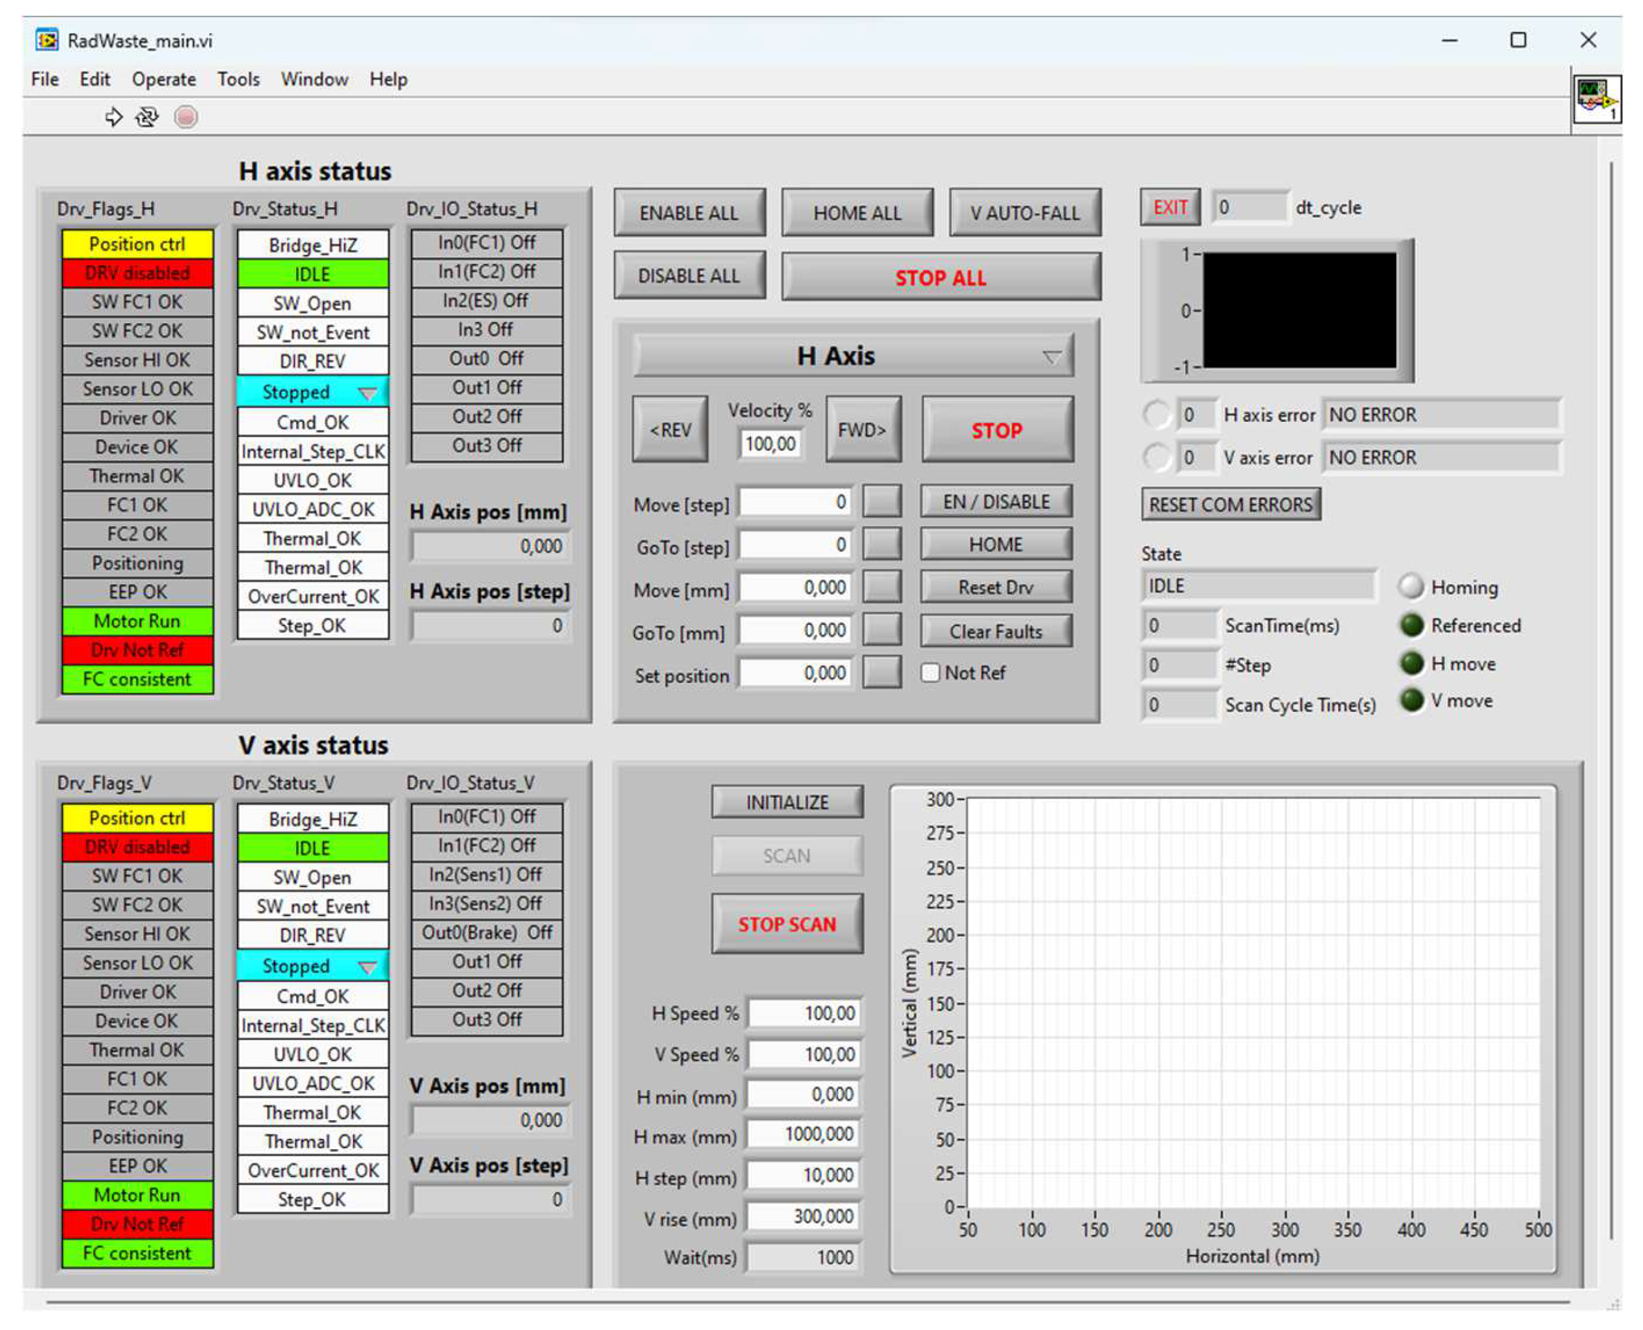Expand the Stopped dropdown in Drv_Status_V

click(368, 967)
